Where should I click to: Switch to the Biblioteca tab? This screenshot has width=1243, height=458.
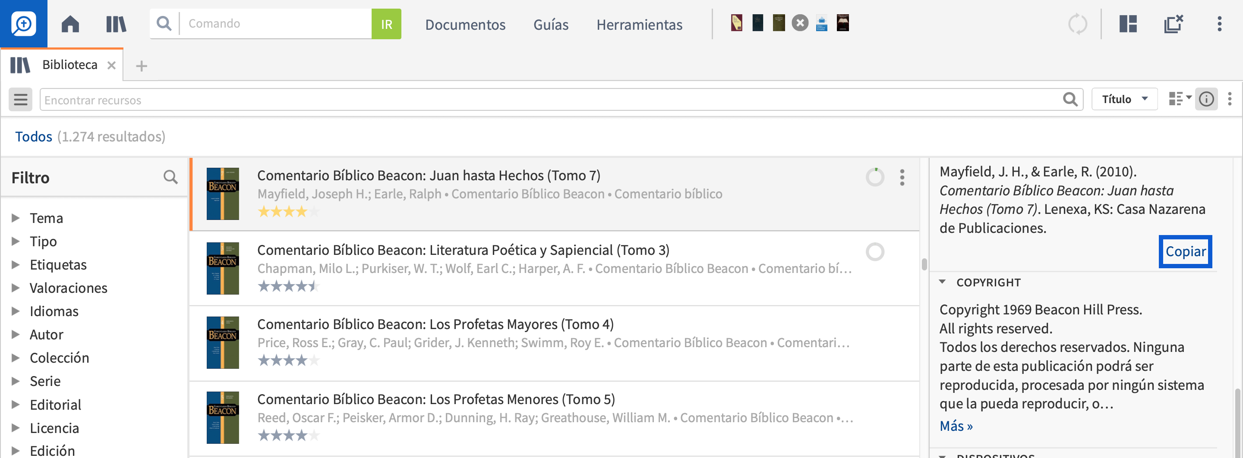[x=69, y=65]
